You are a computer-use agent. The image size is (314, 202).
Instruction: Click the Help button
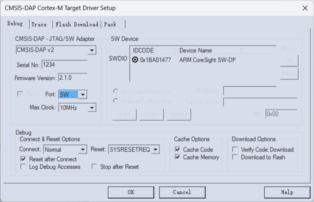(x=287, y=192)
